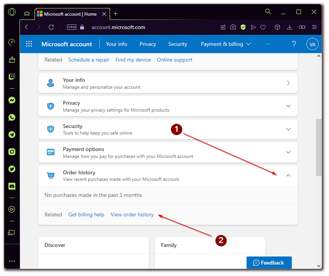Viewport: 329px width, 276px height.
Task: Open Twitter in the sidebar
Action: (12, 169)
